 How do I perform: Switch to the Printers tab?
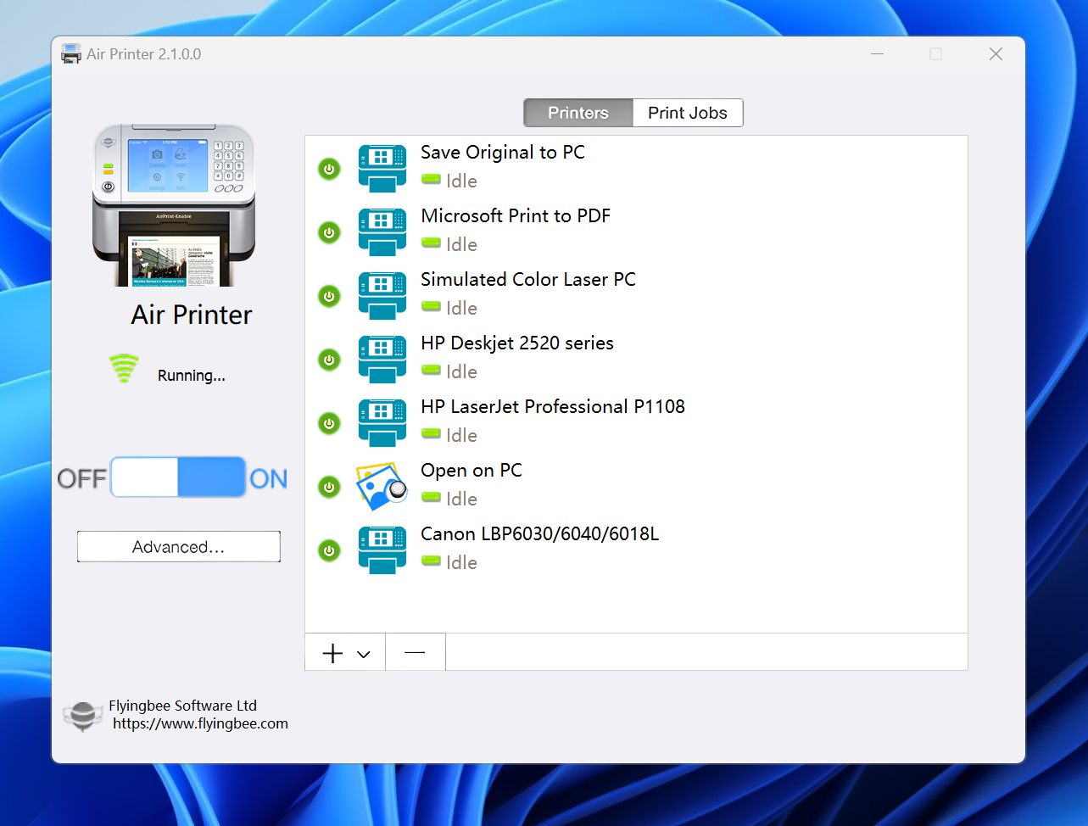point(578,113)
